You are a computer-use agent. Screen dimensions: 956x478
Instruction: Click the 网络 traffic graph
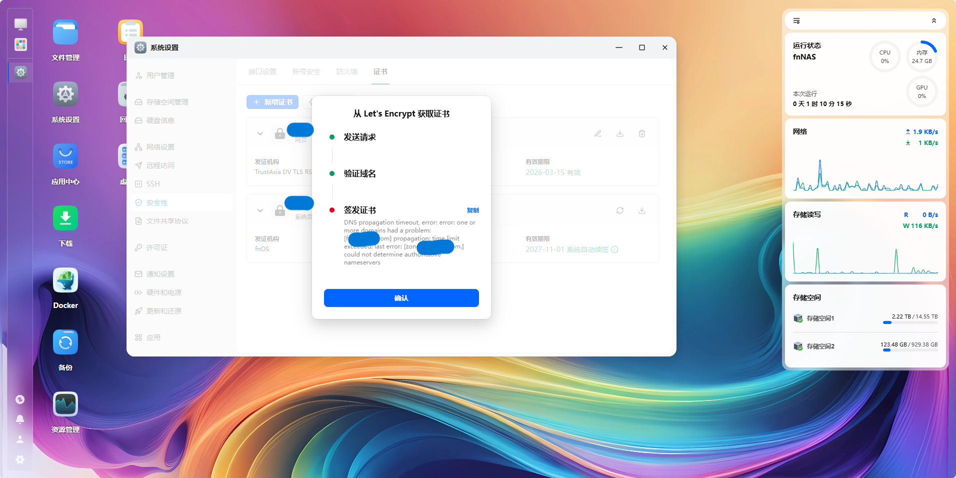pos(865,175)
